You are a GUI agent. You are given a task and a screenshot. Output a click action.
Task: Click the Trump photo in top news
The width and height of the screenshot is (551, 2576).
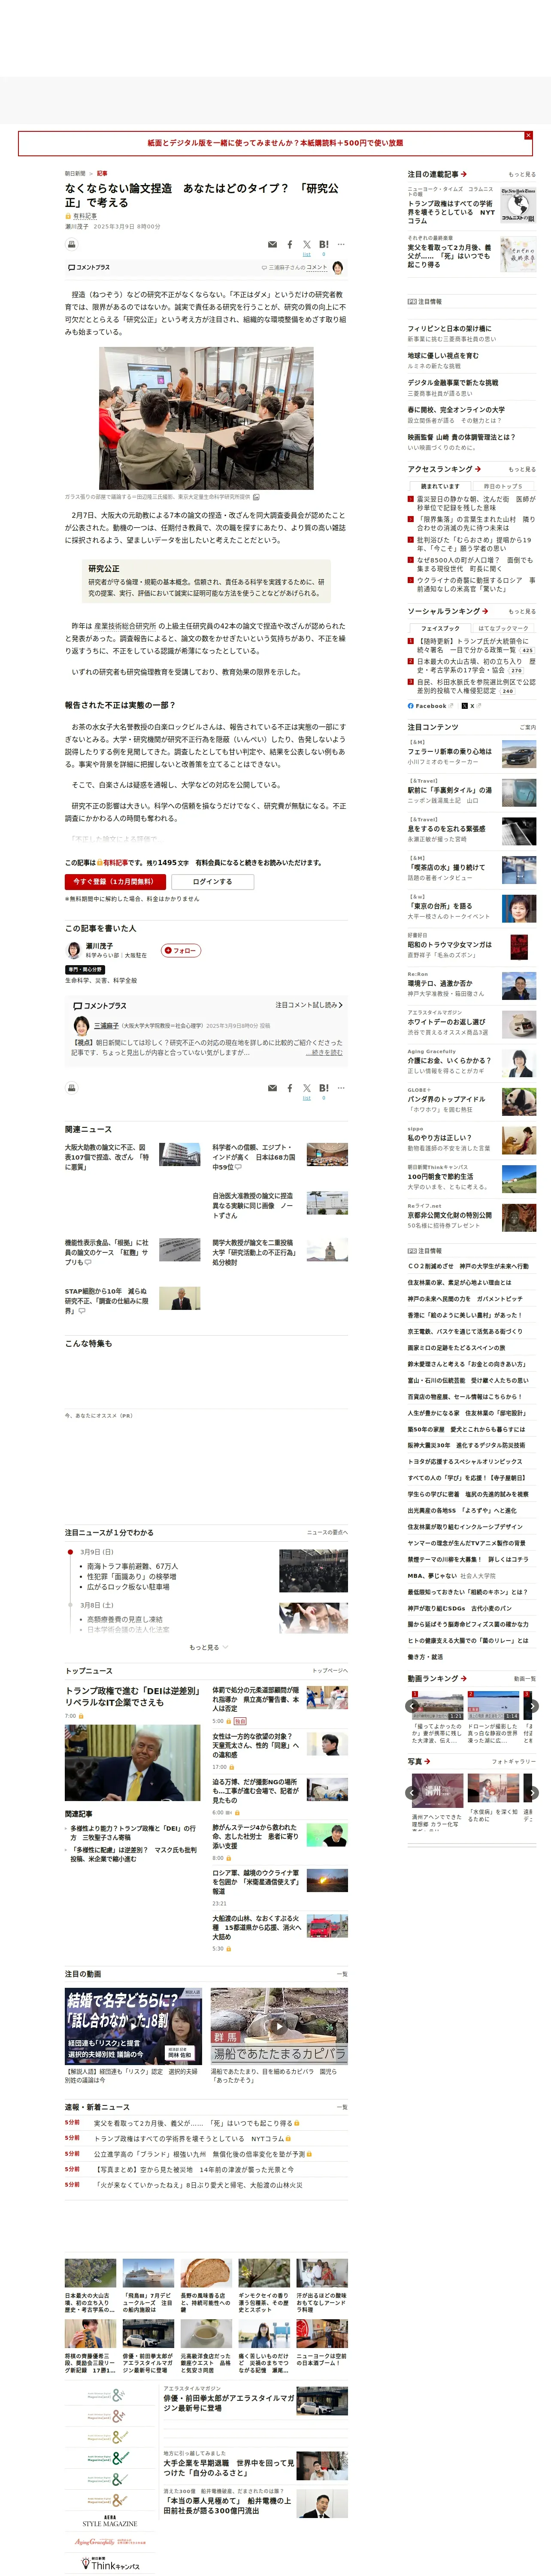coord(132,1763)
